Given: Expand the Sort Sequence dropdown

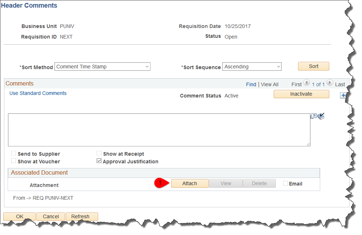Looking at the screenshot, I should click(x=252, y=67).
